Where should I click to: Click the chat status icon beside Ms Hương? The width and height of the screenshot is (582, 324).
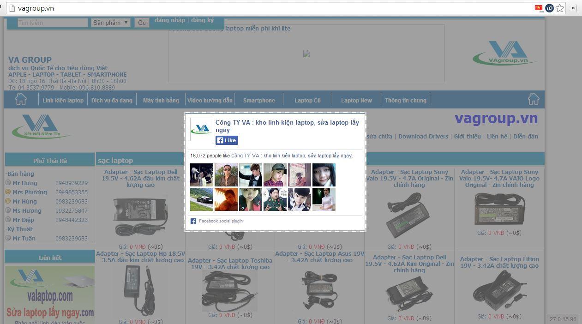point(8,210)
